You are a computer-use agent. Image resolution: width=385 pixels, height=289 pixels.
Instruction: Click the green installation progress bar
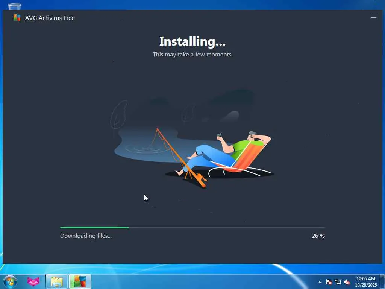tap(192, 228)
